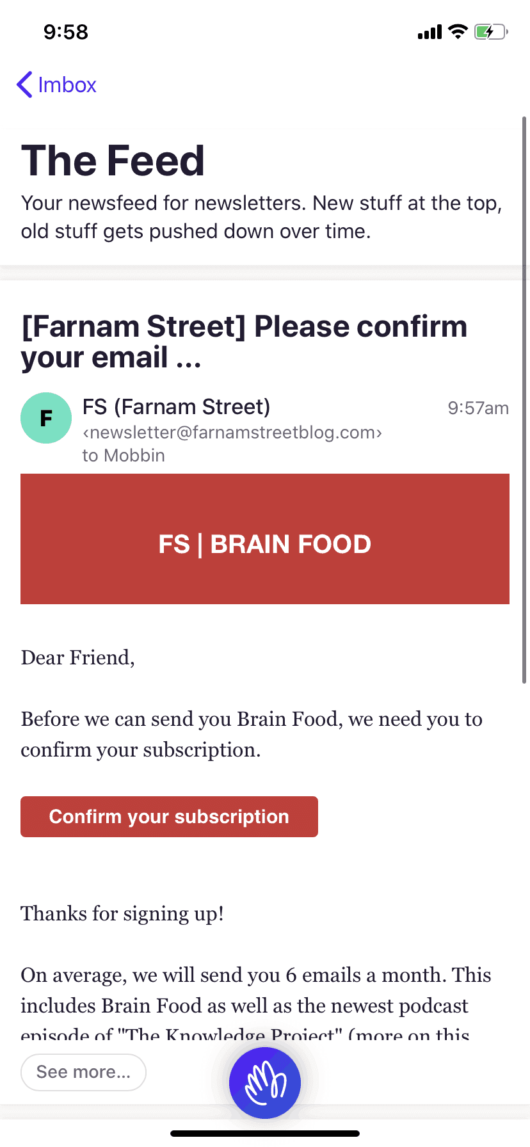Tap the 'Thanks for signing up!' text
The image size is (530, 1147).
[122, 913]
